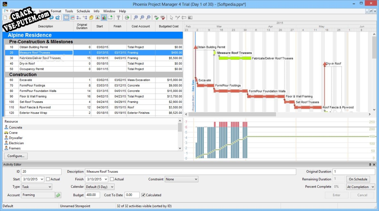The width and height of the screenshot is (379, 211).
Task: Open the Info menu
Action: [97, 11]
